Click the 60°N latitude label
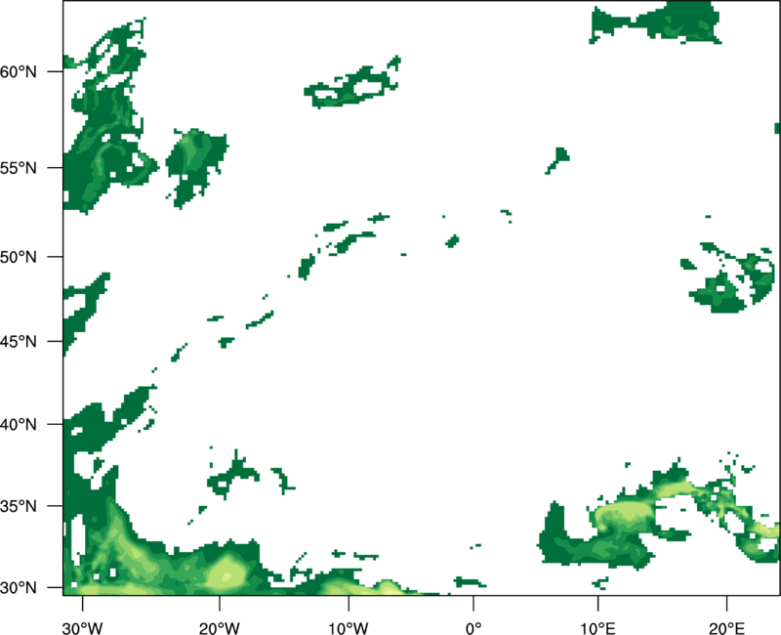The image size is (781, 635). [19, 72]
